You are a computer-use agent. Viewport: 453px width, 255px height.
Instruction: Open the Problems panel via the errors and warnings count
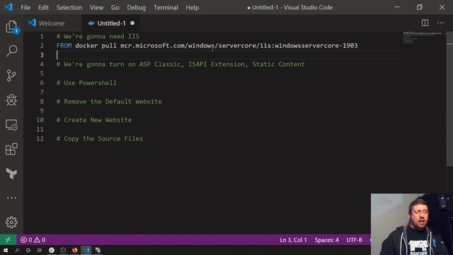33,240
